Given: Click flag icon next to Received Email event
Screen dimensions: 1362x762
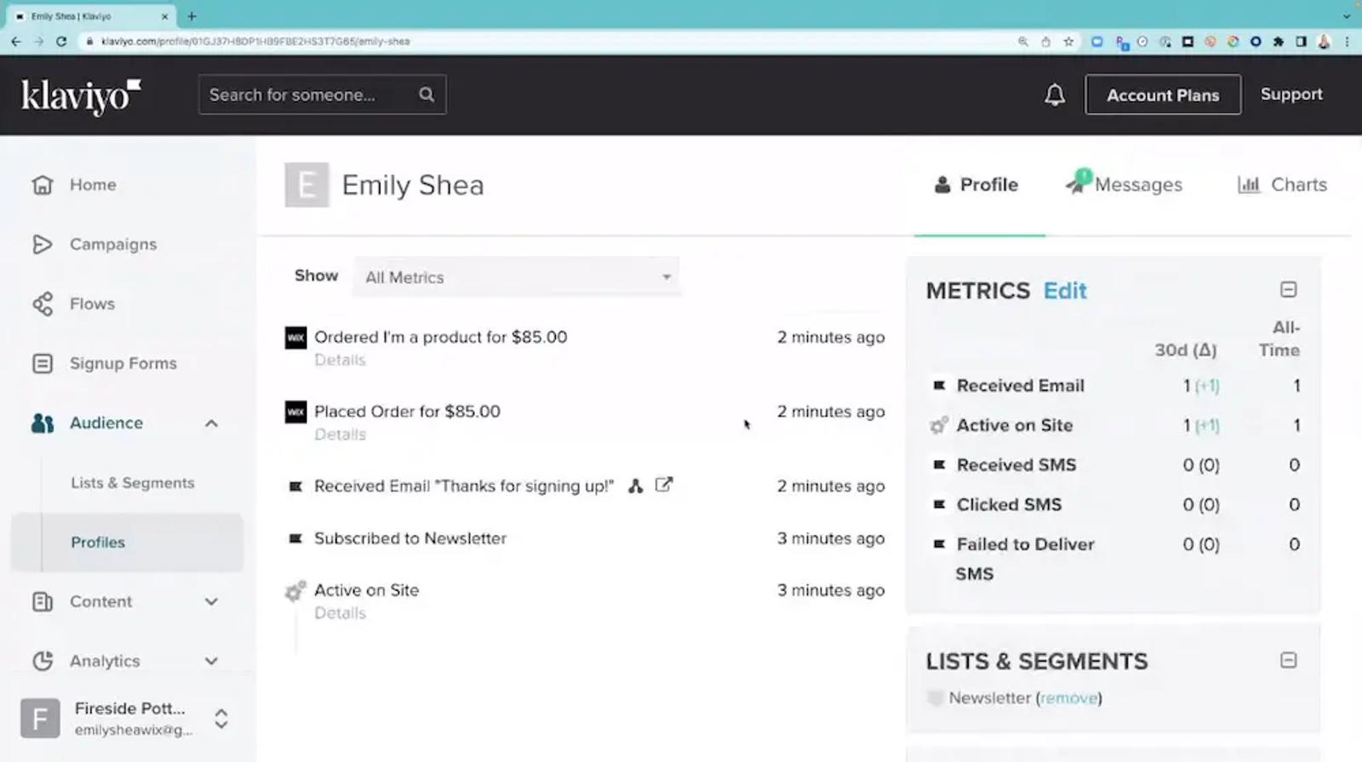Looking at the screenshot, I should click(x=295, y=486).
